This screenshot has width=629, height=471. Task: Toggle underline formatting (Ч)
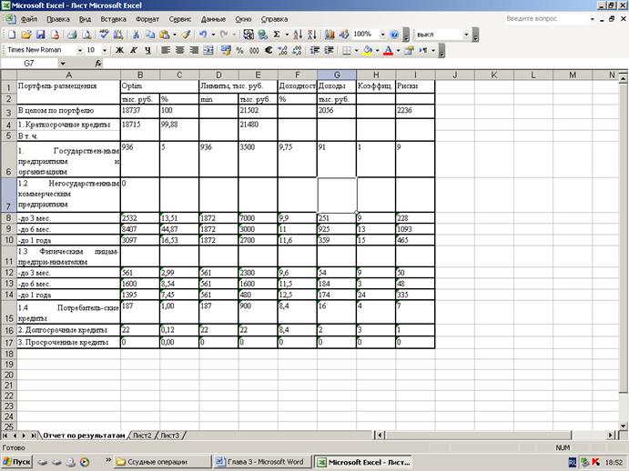(x=148, y=50)
